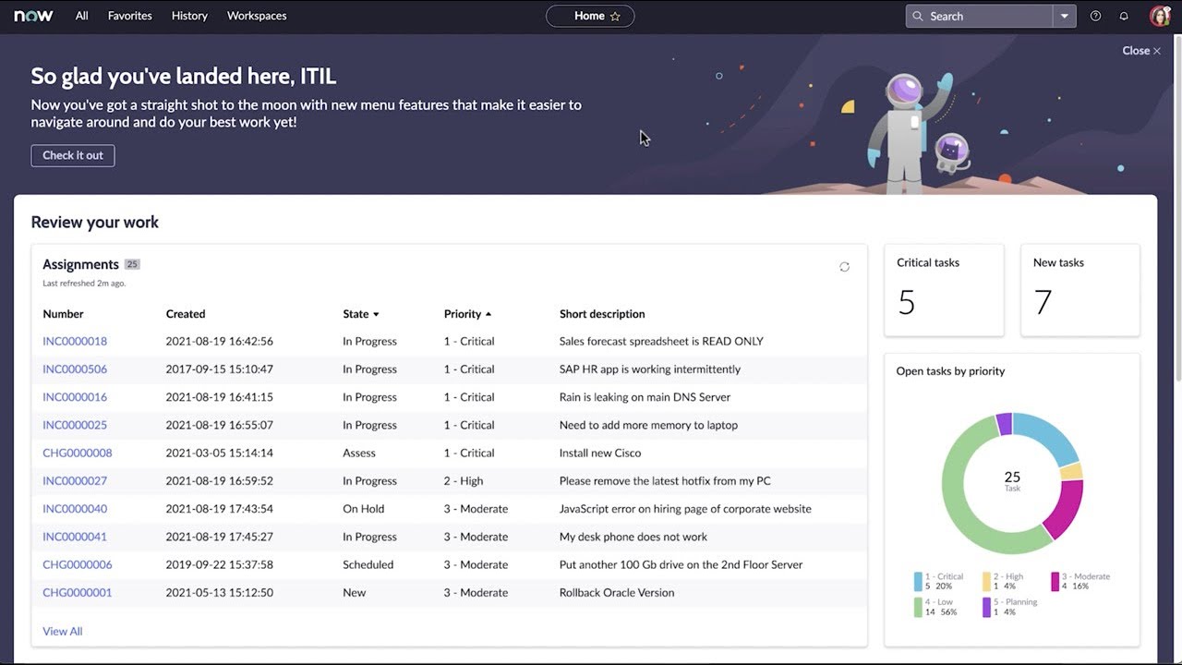
Task: Click the 4 - Low legend swatch
Action: coord(918,607)
